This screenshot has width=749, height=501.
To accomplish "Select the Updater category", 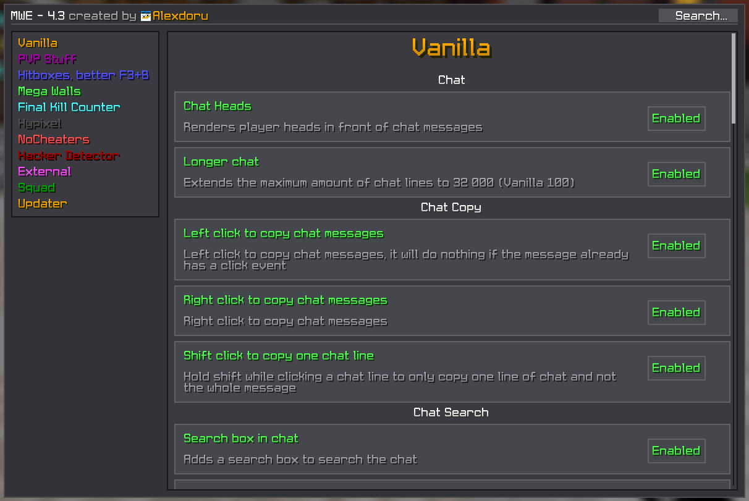I will [43, 204].
